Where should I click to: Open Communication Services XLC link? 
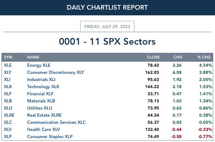[56, 122]
